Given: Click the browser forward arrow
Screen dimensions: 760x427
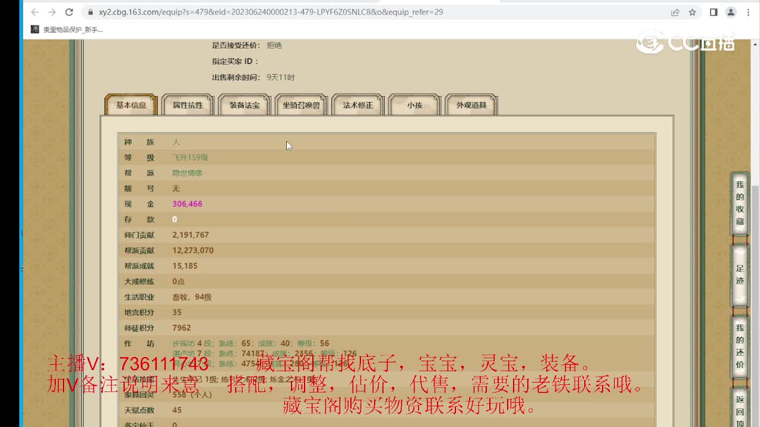Looking at the screenshot, I should pyautogui.click(x=52, y=12).
